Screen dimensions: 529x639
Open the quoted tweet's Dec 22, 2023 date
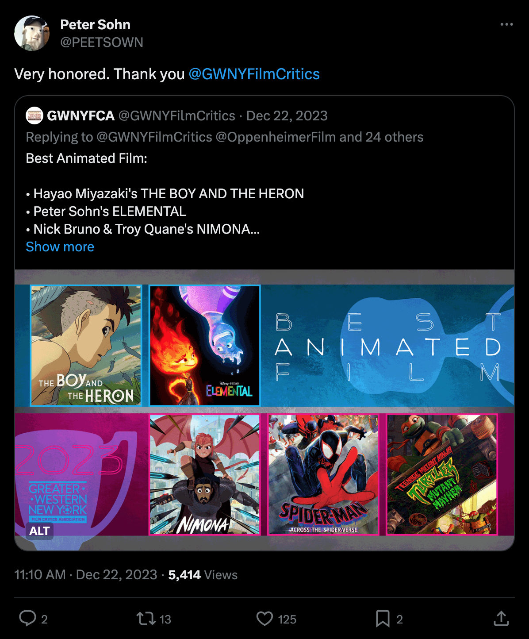click(287, 115)
